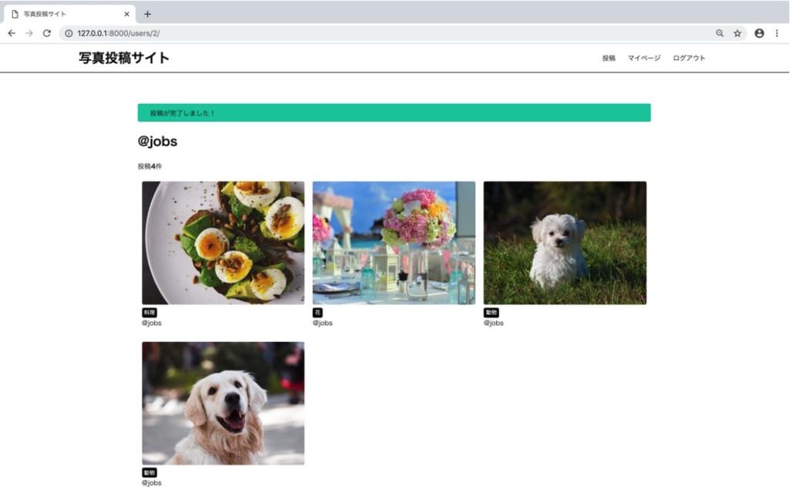Reload the page with the refresh icon
The width and height of the screenshot is (790, 496).
47,33
